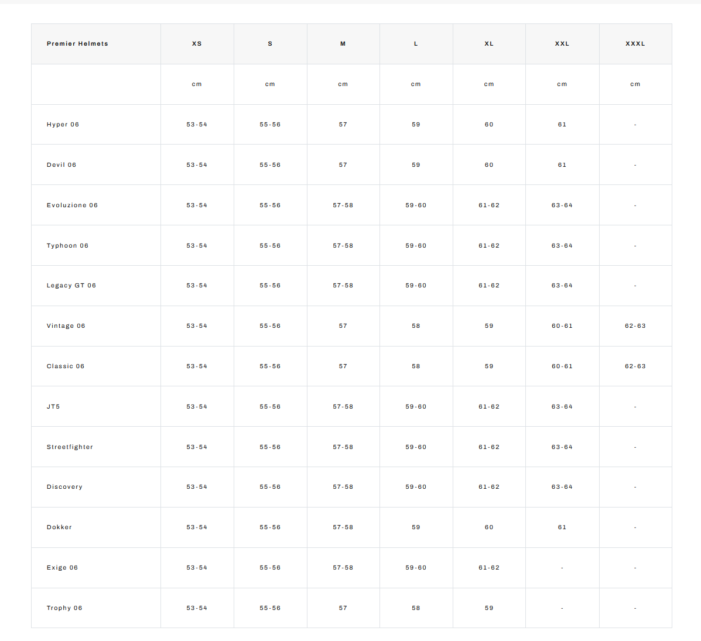Viewport: 701px width, 641px height.
Task: Click Vintage 06 XXXL value 62-63
Action: coord(635,326)
